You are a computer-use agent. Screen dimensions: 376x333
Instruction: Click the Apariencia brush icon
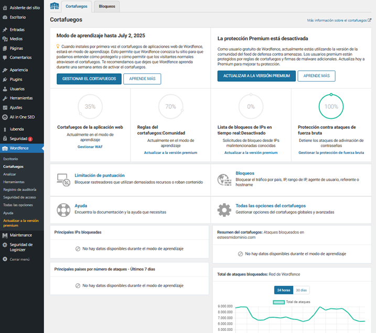pyautogui.click(x=5, y=70)
